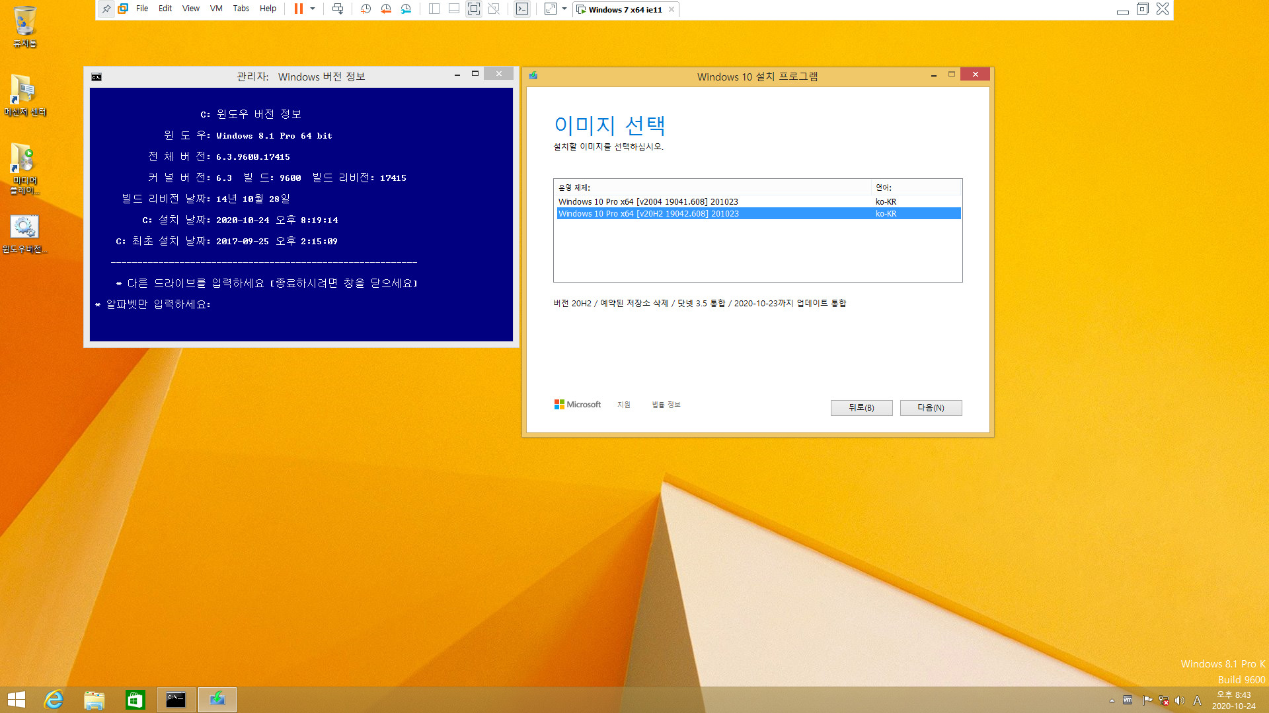Viewport: 1269px width, 713px height.
Task: Click the Windows 10 setup window title icon
Action: tap(533, 76)
